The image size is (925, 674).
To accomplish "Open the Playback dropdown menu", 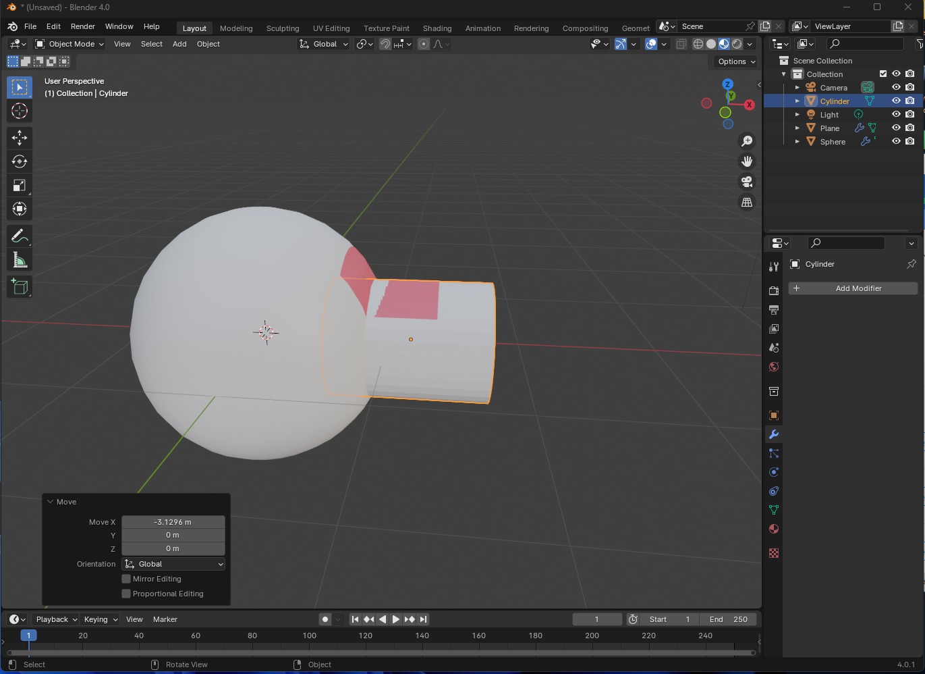I will (57, 619).
